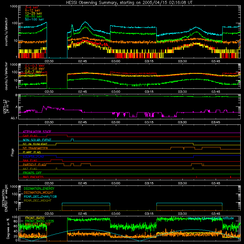Click 02:45 under the keV counts plot
Screen dimensions: 244x244
tap(82, 61)
